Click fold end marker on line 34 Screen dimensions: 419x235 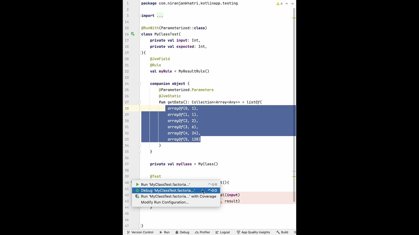click(139, 146)
